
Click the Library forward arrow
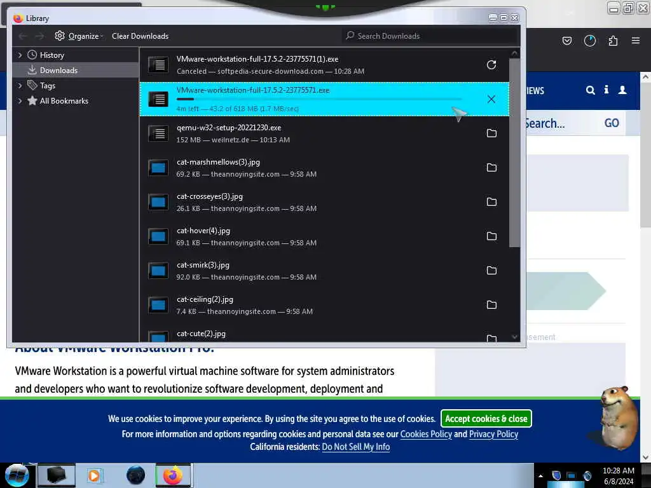39,36
